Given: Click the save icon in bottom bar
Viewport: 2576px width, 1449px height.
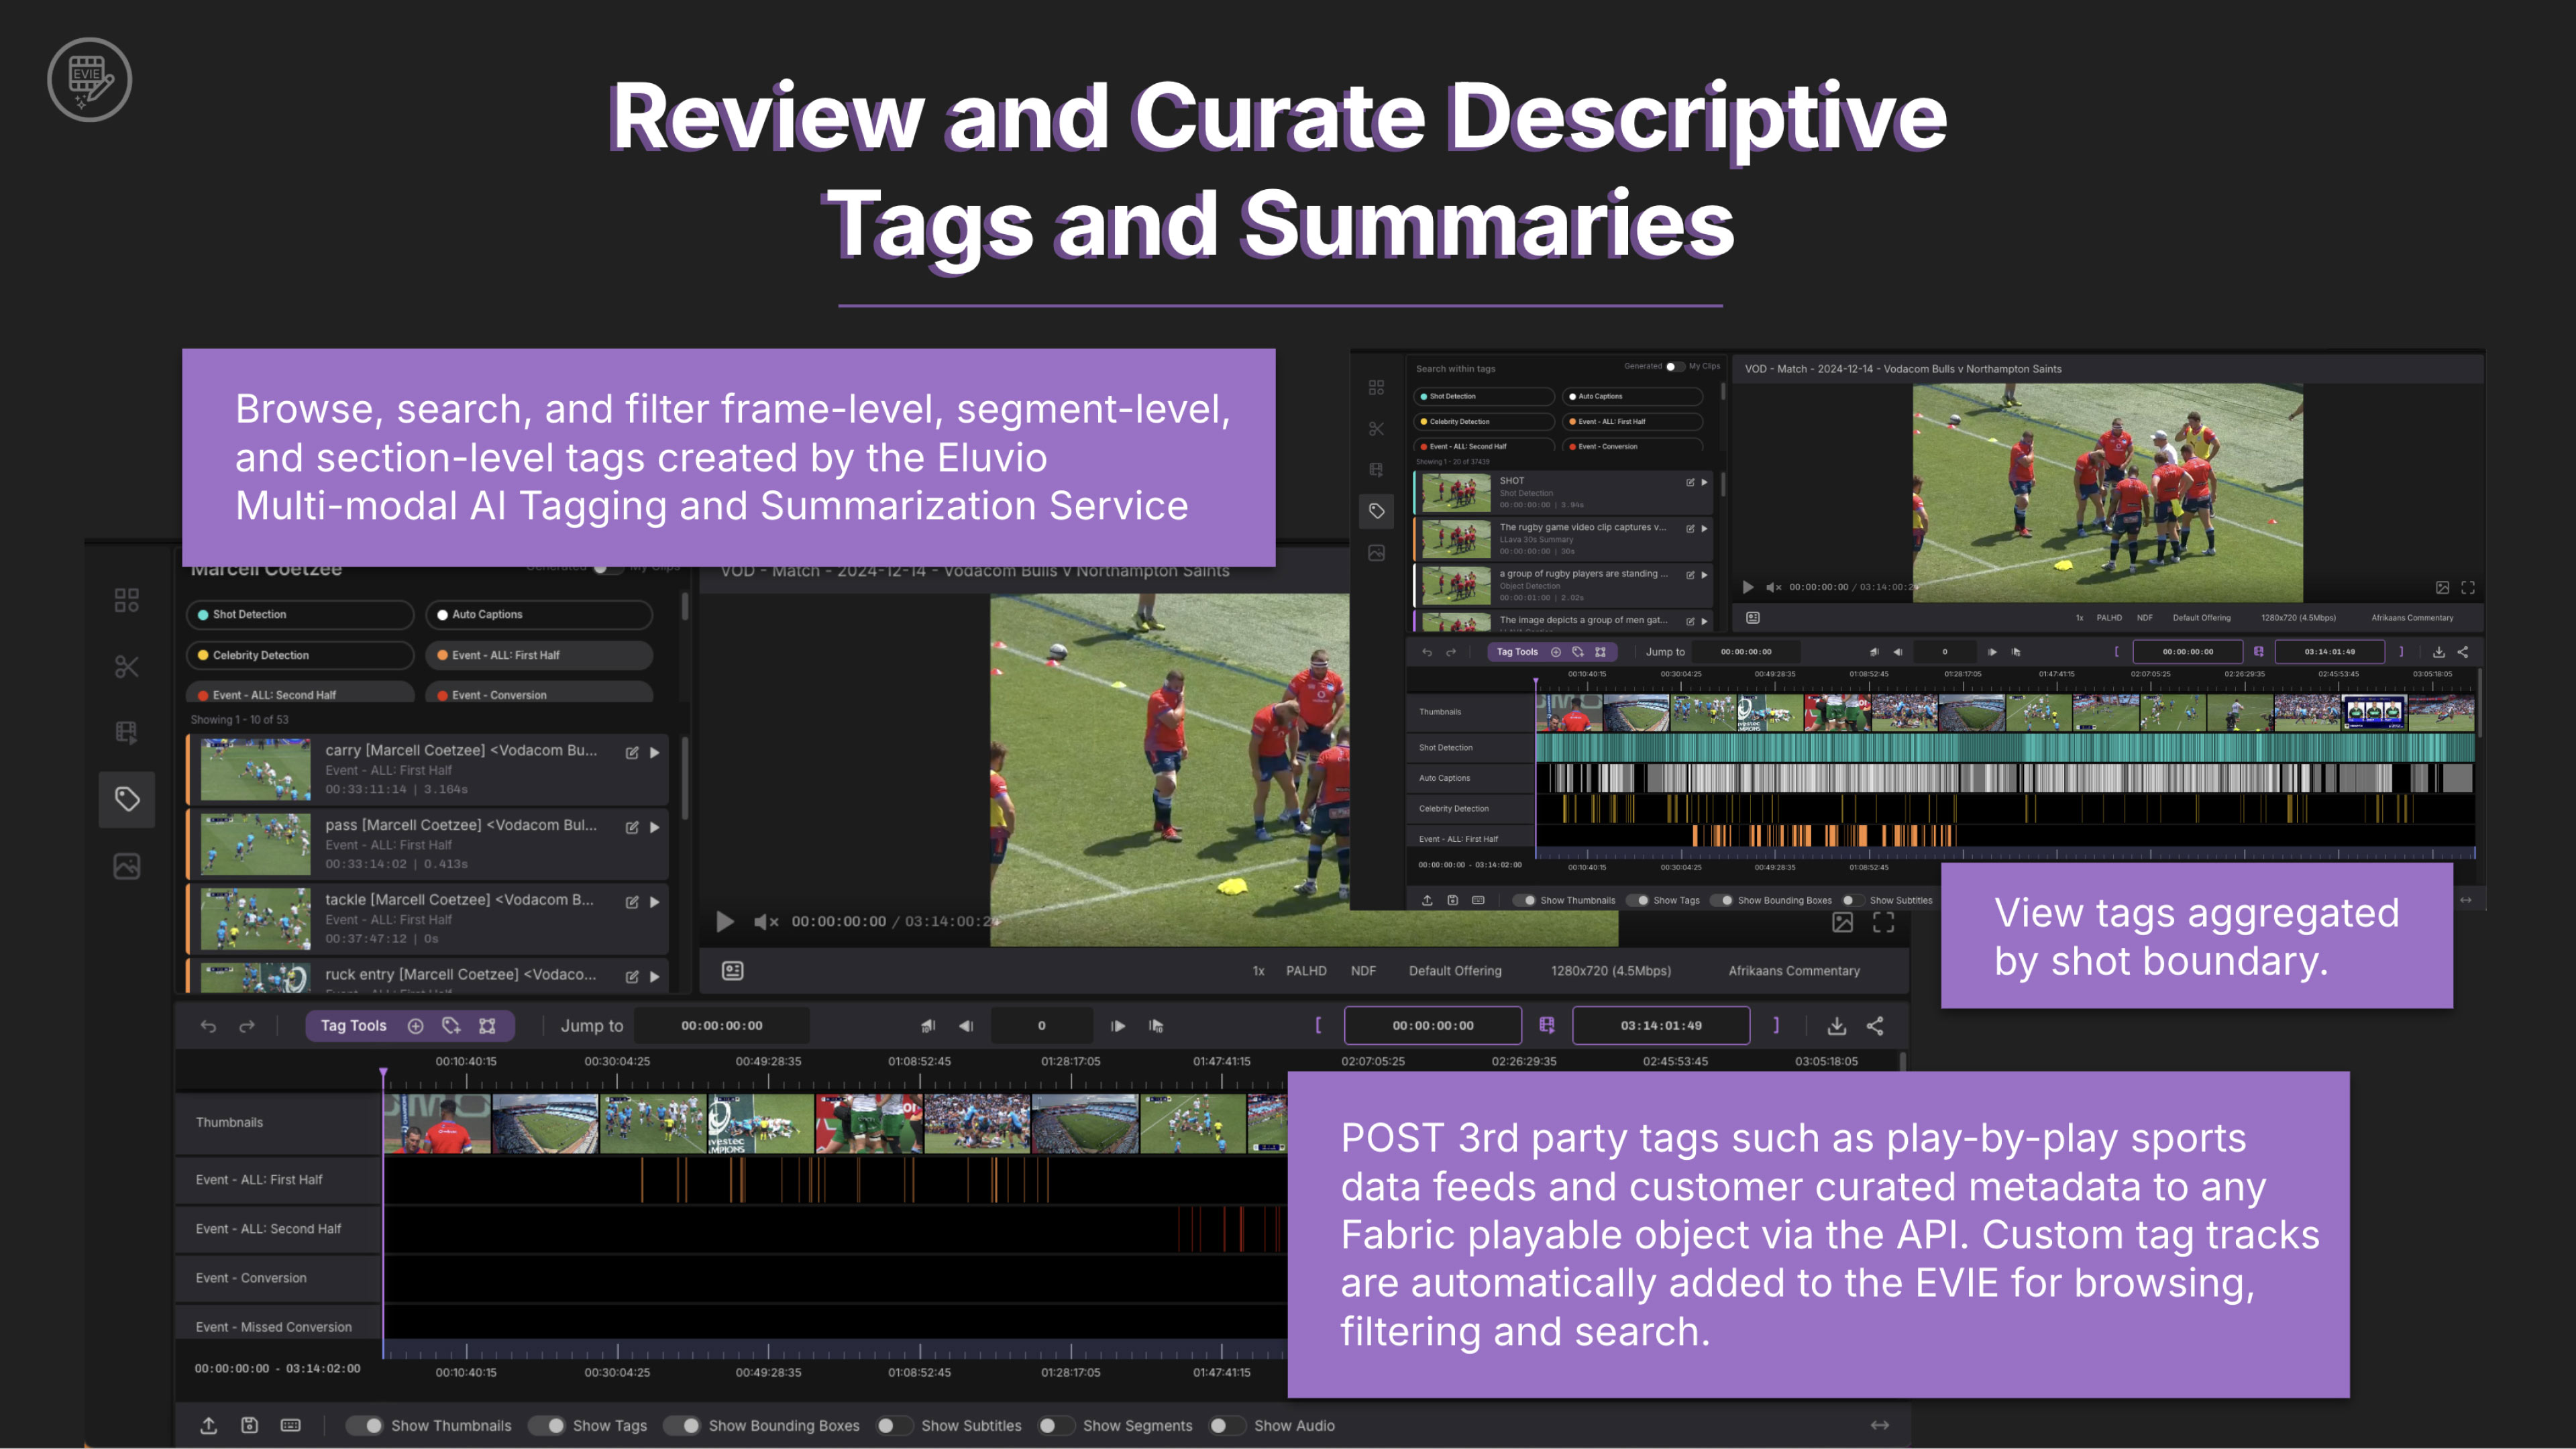Looking at the screenshot, I should (x=250, y=1425).
